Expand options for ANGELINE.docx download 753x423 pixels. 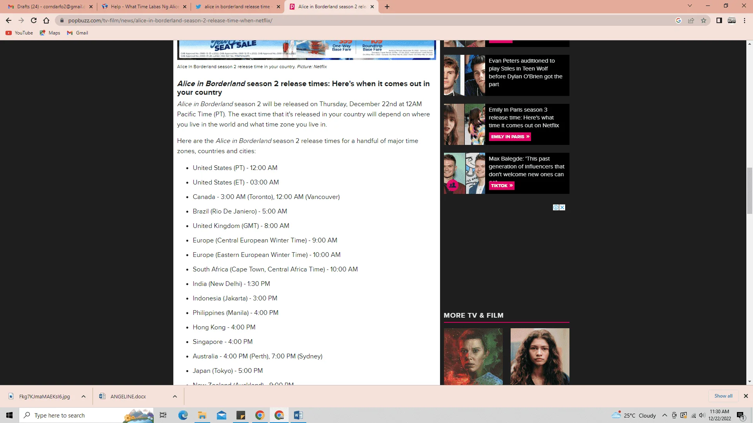pyautogui.click(x=175, y=396)
